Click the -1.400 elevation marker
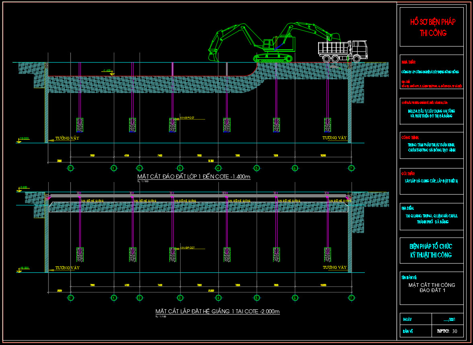Image resolution: width=473 pixels, height=345 pixels. tap(108, 71)
